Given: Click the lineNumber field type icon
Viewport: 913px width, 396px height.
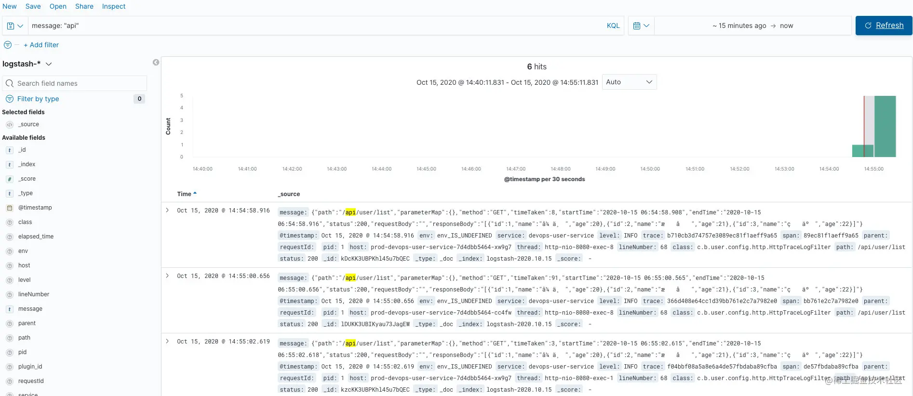Looking at the screenshot, I should tap(10, 294).
